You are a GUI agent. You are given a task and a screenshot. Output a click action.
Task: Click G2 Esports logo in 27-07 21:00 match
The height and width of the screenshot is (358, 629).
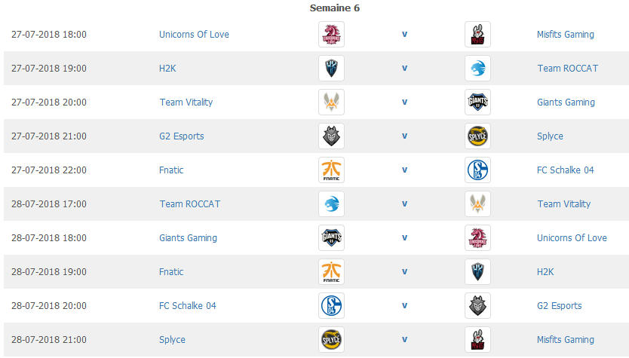[x=331, y=136]
